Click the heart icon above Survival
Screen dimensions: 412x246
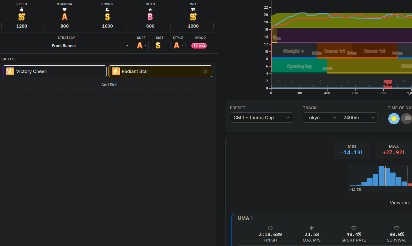396,228
